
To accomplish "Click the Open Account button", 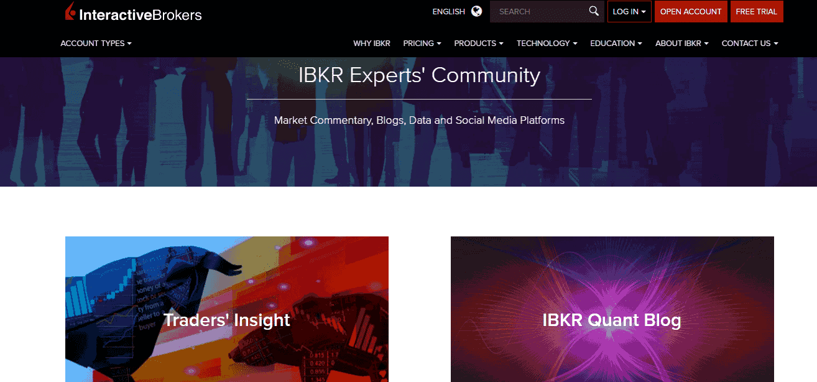I will (x=691, y=11).
